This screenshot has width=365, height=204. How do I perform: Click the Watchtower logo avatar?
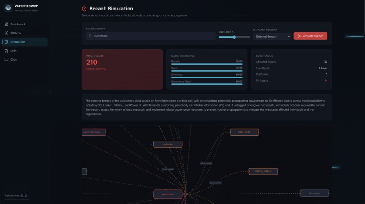coord(9,8)
